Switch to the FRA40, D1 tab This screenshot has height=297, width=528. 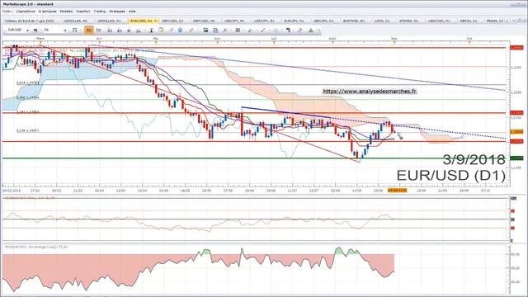(x=495, y=21)
